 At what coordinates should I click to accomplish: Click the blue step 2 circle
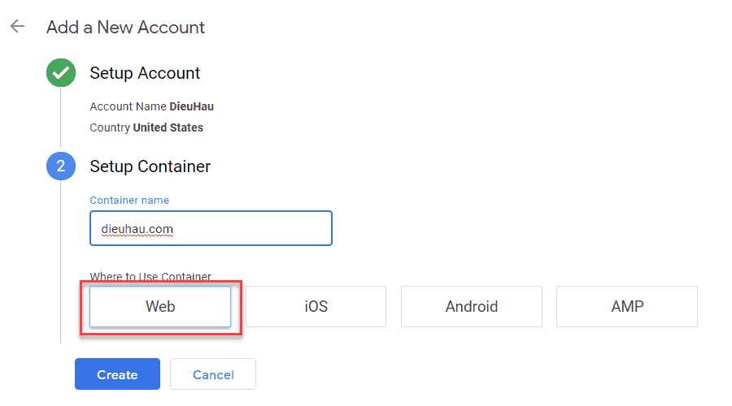(60, 166)
